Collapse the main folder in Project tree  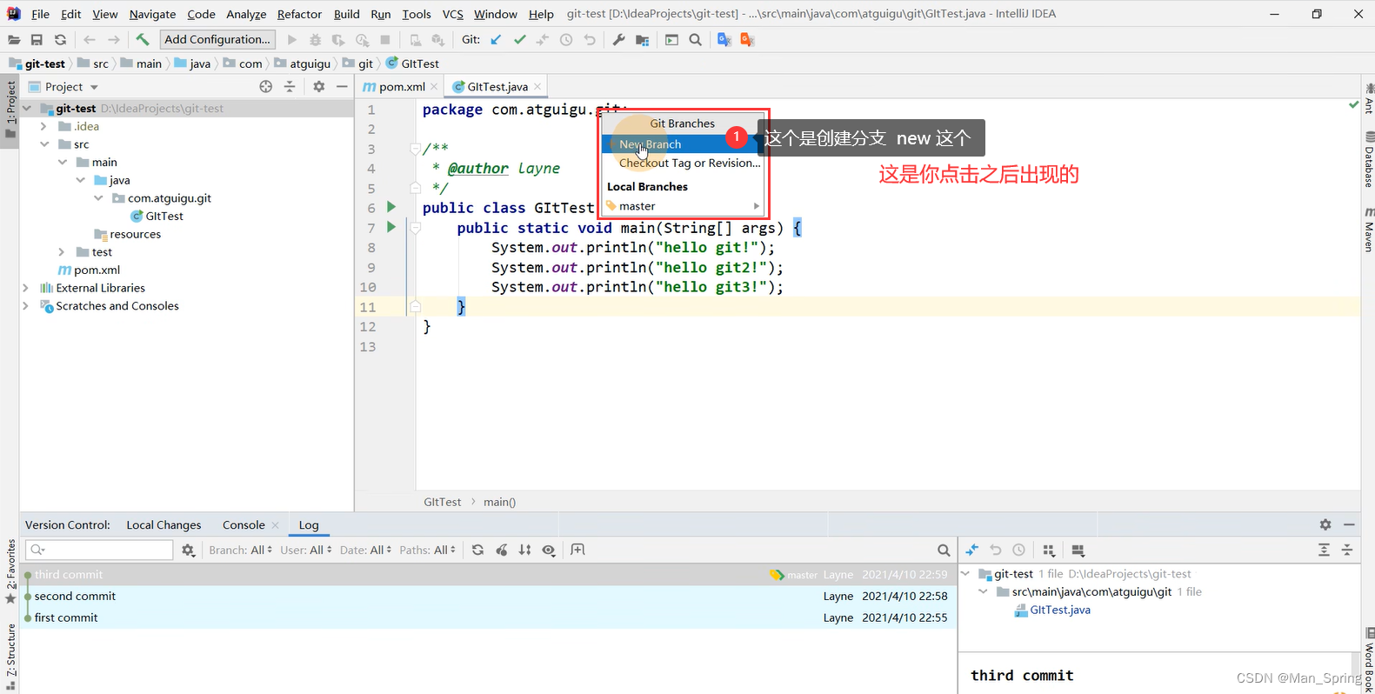click(x=62, y=162)
